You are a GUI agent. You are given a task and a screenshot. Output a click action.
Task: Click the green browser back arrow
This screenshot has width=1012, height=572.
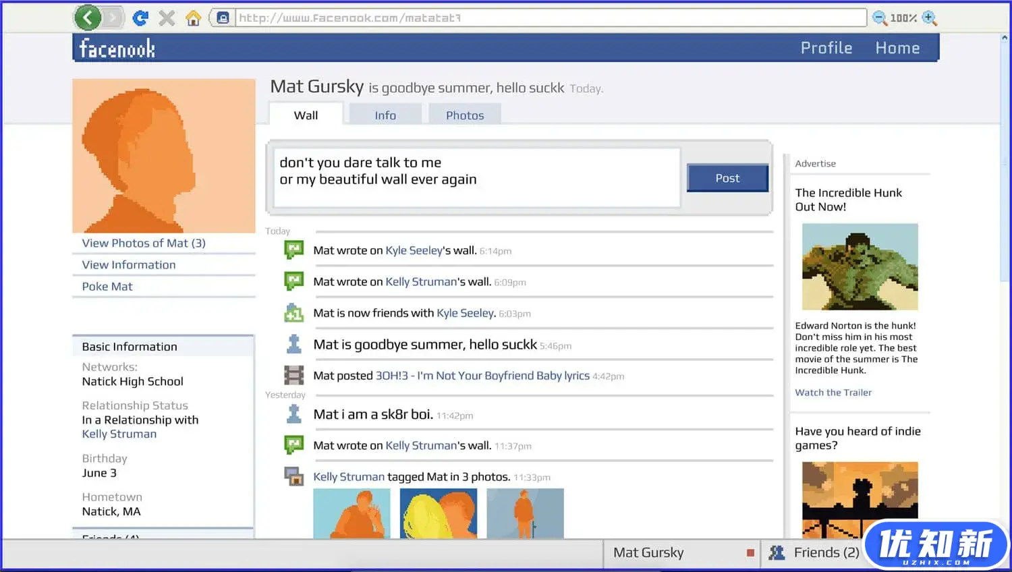pos(88,18)
